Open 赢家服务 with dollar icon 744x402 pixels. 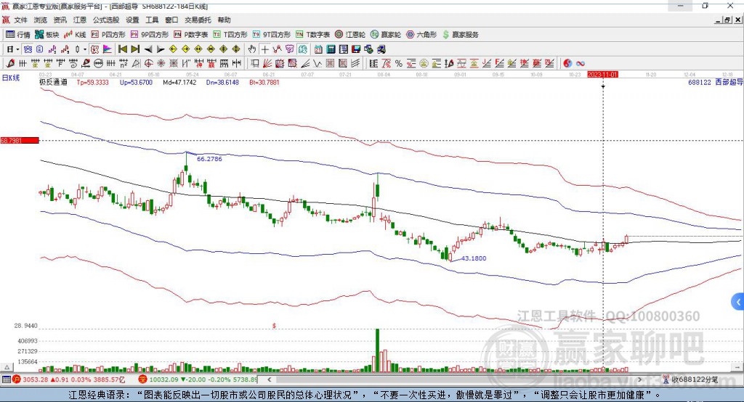pos(460,35)
